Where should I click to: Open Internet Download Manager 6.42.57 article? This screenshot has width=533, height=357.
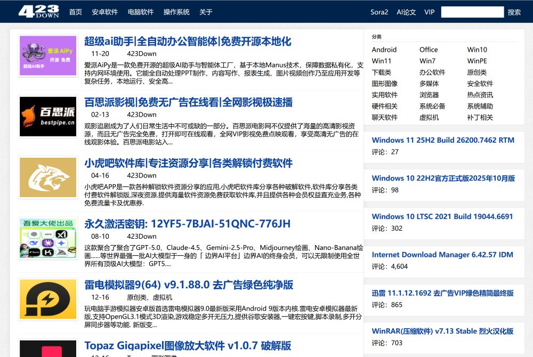click(x=442, y=255)
